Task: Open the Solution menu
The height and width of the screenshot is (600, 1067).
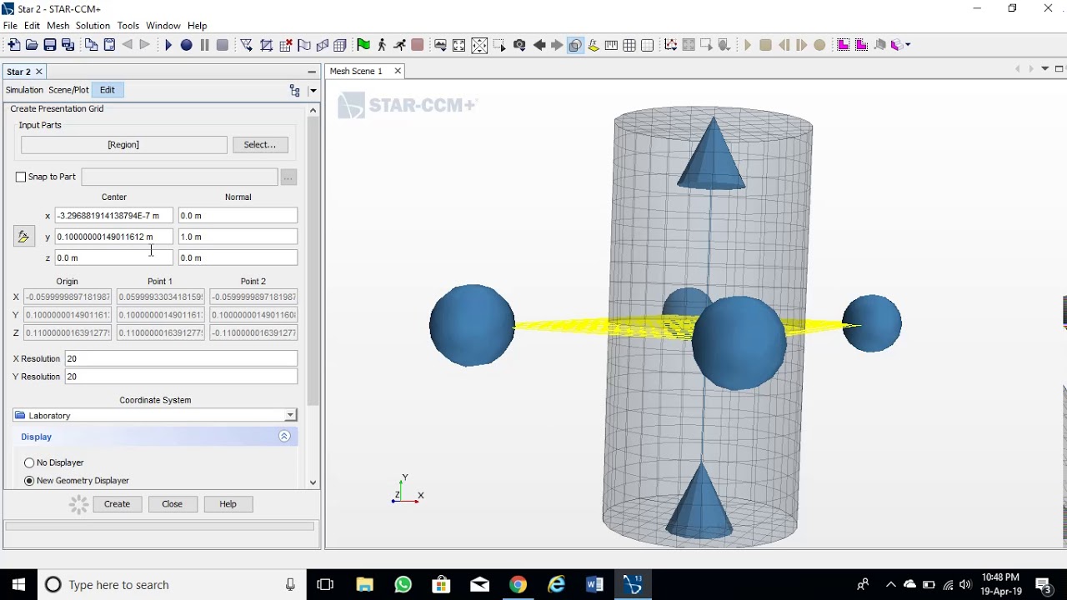Action: [93, 26]
